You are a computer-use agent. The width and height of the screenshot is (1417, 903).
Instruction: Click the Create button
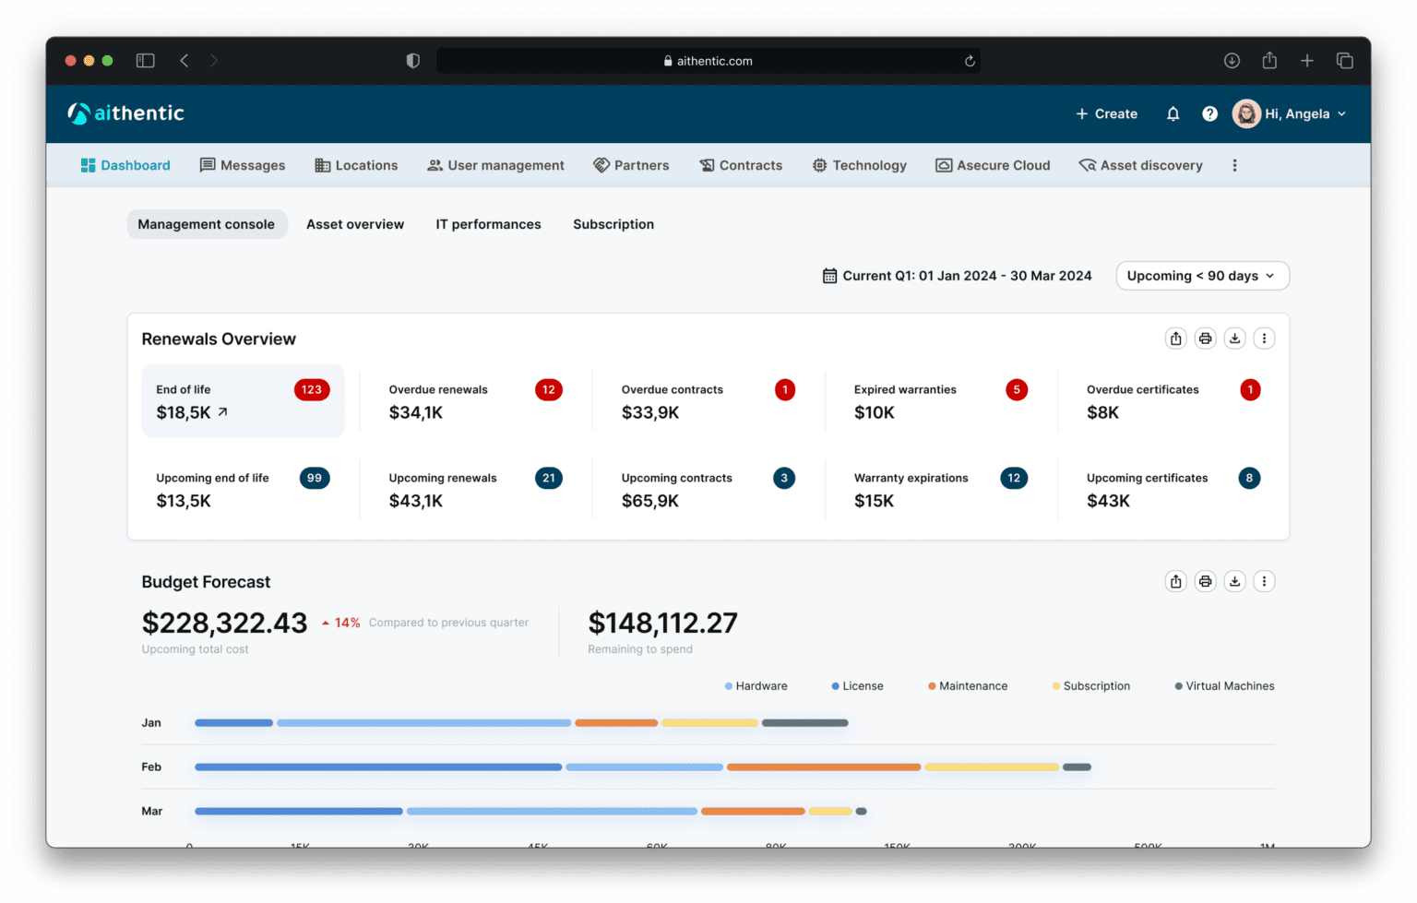tap(1106, 113)
